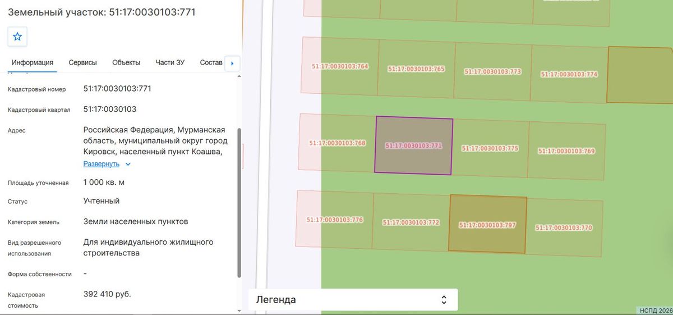Select parcel 51:17:0030103:776 on map
Viewport: 673px width, 315px height.
(x=335, y=220)
